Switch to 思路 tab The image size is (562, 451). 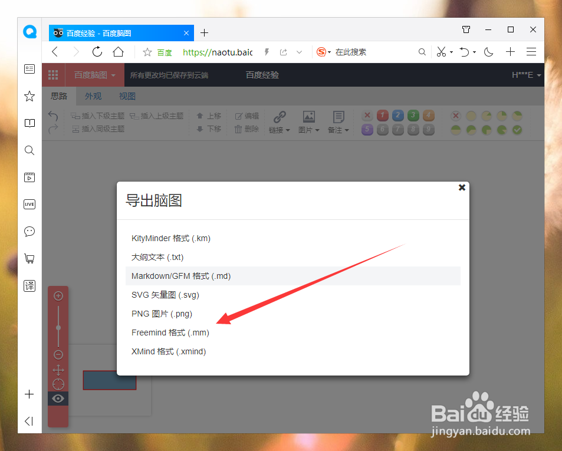coord(59,96)
